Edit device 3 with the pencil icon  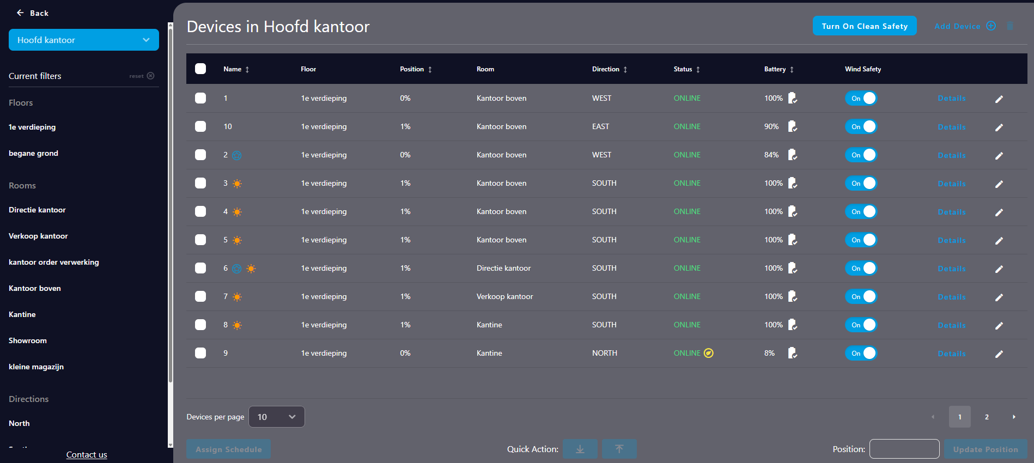coord(999,184)
